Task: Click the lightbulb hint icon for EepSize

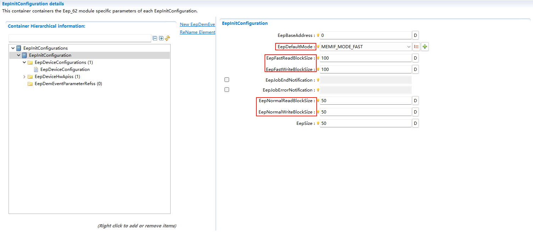Action: click(x=318, y=123)
